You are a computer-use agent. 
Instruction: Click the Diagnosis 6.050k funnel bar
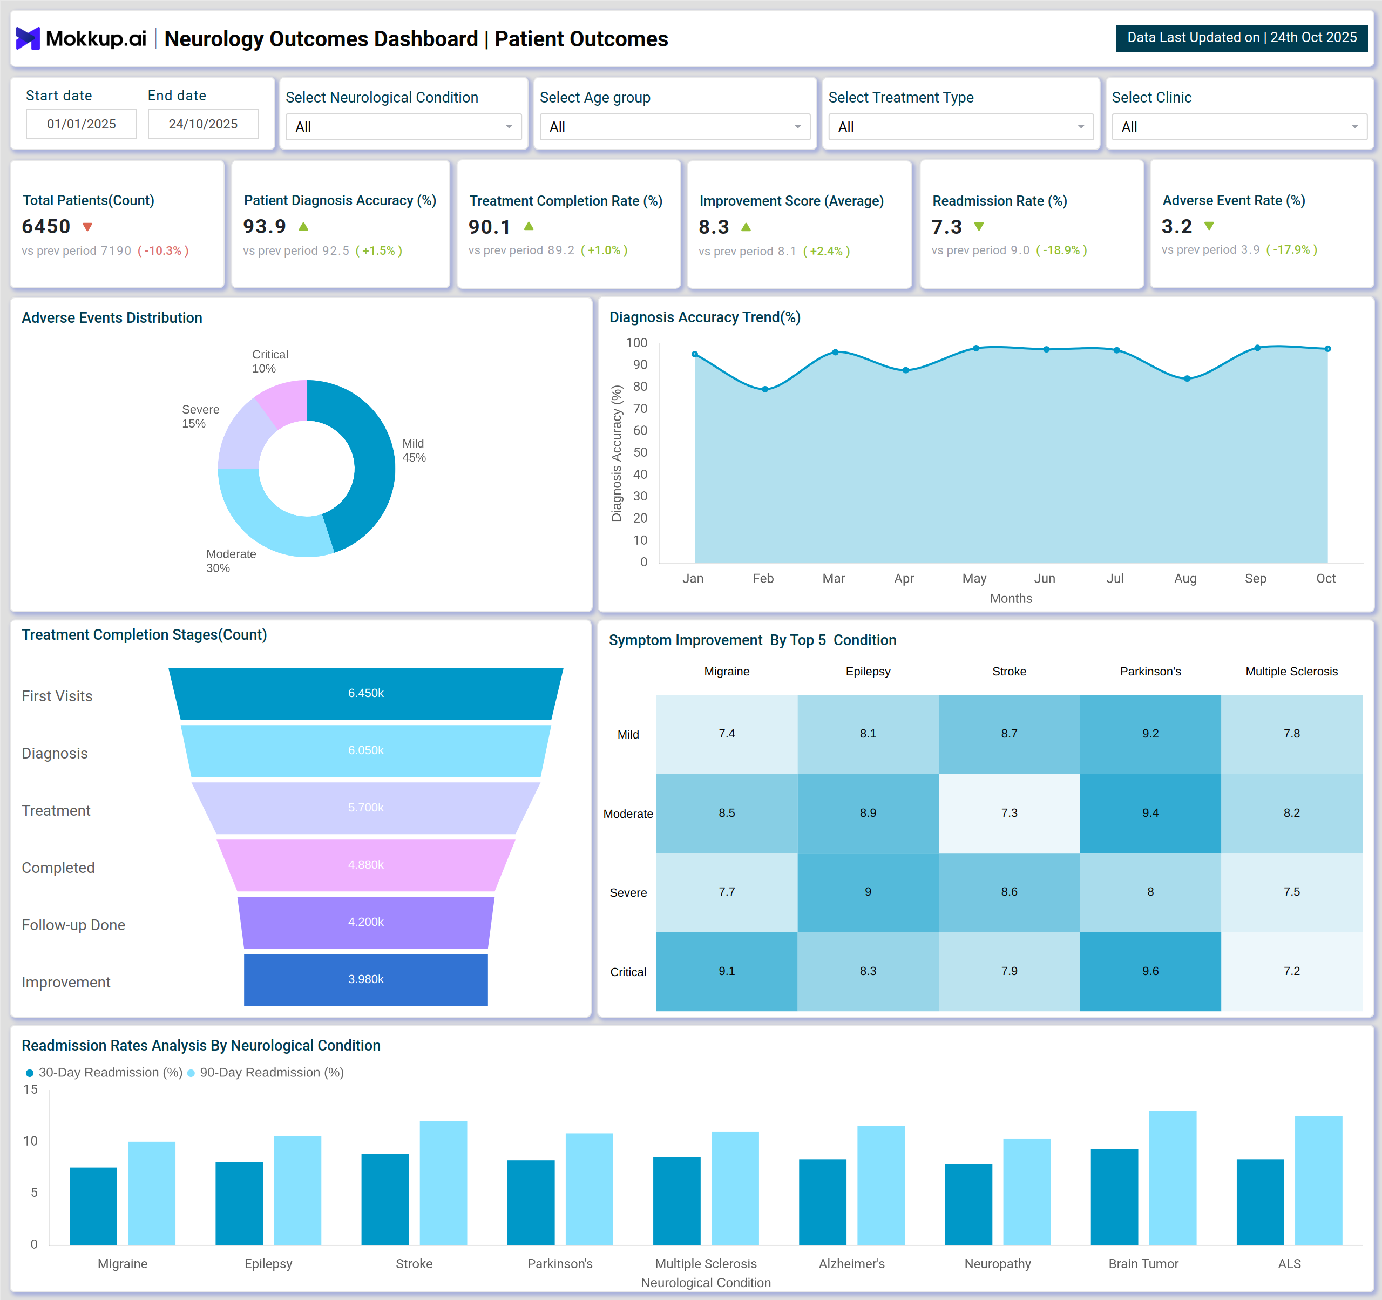(365, 750)
